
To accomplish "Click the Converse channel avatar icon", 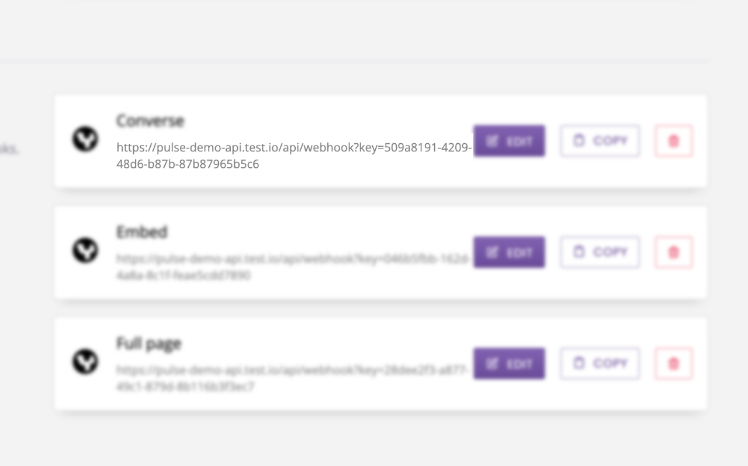I will (x=85, y=140).
